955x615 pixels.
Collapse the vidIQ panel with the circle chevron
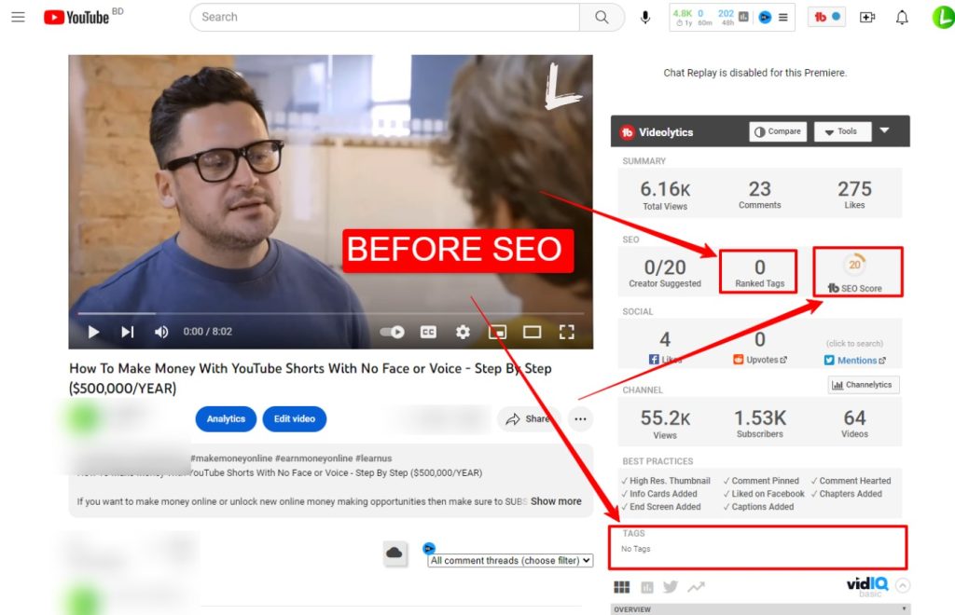point(903,585)
